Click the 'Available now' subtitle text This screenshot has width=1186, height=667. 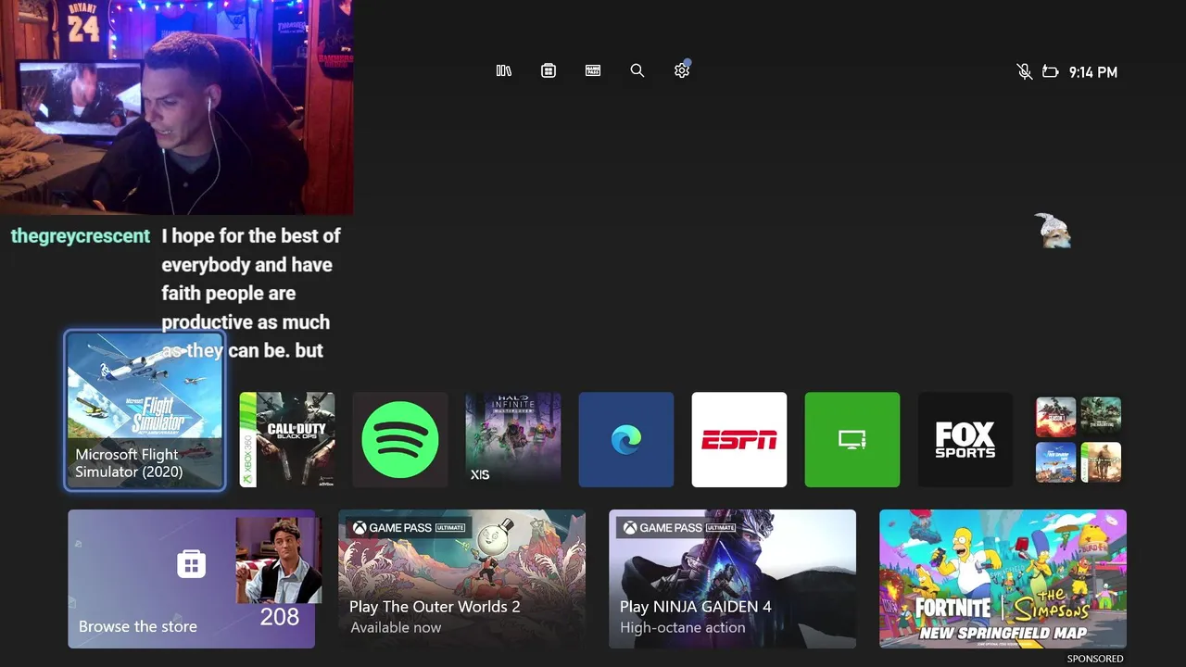396,628
